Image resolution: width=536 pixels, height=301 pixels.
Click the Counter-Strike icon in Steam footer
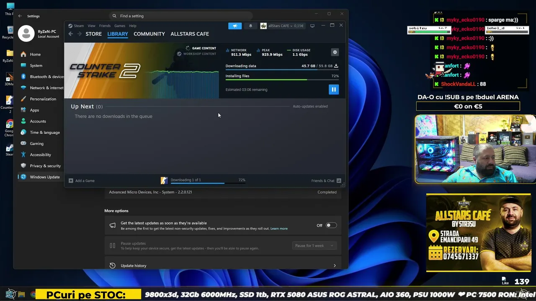click(x=164, y=181)
